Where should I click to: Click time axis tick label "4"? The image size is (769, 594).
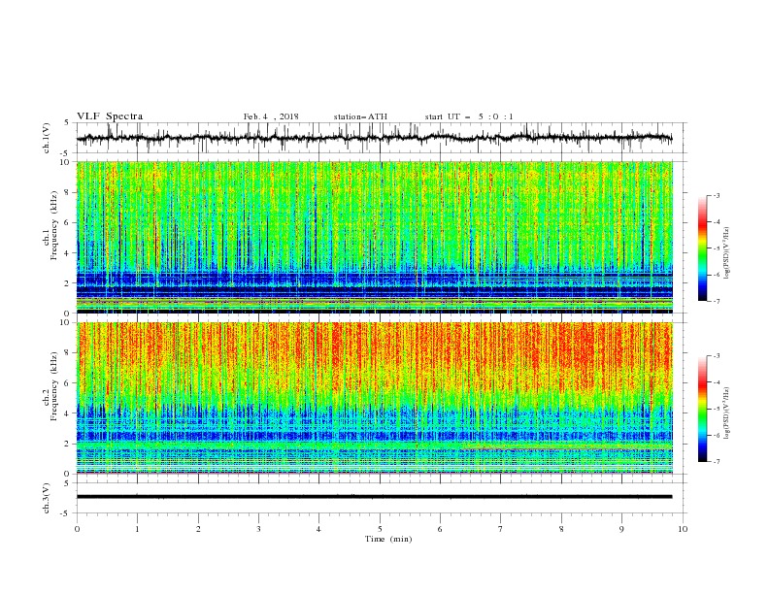319,529
